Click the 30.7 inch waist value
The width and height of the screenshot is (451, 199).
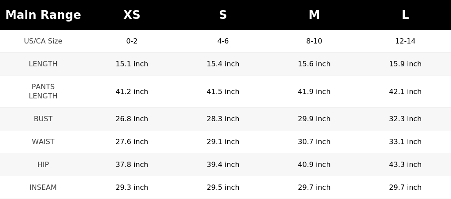click(x=314, y=141)
